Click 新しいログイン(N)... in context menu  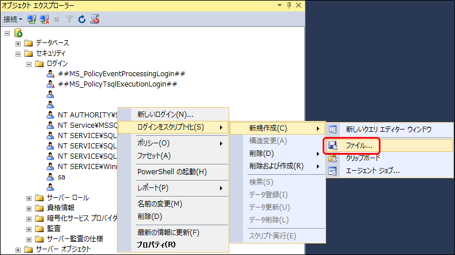(166, 115)
